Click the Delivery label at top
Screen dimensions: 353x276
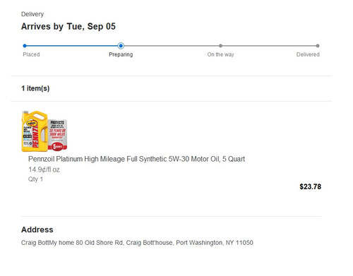tap(32, 14)
